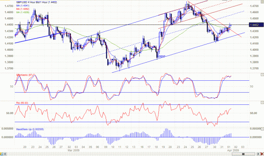This screenshot has width=264, height=156.
Task: Click the MacdSisto Up (0.002305) label
Action: [x=30, y=129]
